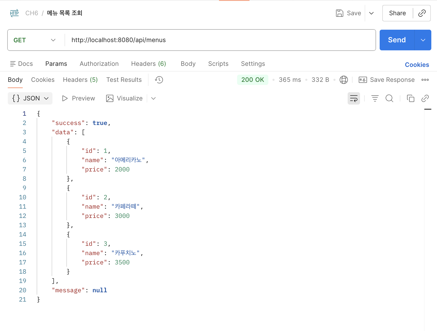Screen dimensions: 437x331
Task: Open the response more options ellipsis
Action: coord(425,80)
